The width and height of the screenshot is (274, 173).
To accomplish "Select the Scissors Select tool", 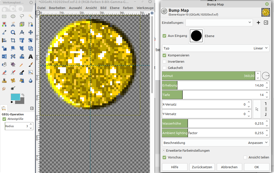I will click(x=13, y=24).
